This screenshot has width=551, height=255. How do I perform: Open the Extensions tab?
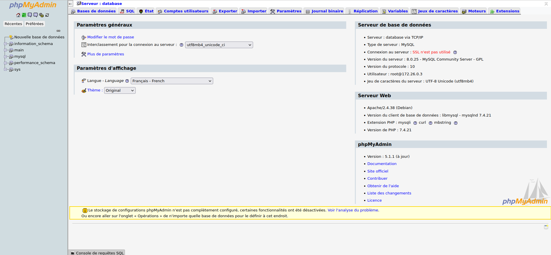504,11
